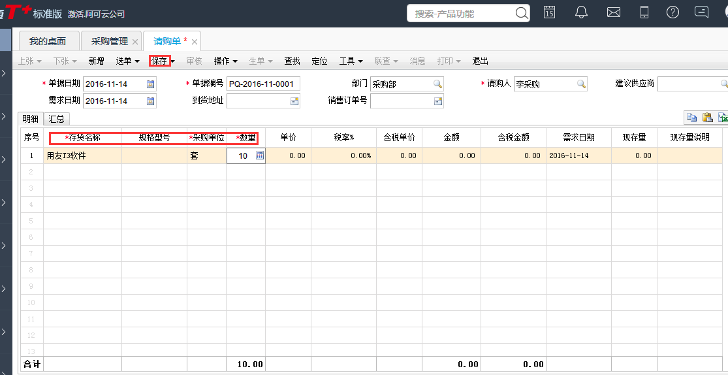Expand the 下张 dropdown

(x=74, y=61)
